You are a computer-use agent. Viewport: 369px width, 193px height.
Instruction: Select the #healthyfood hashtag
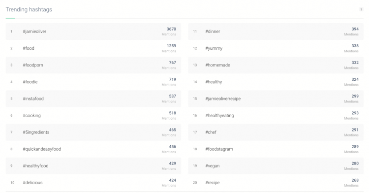(x=35, y=166)
